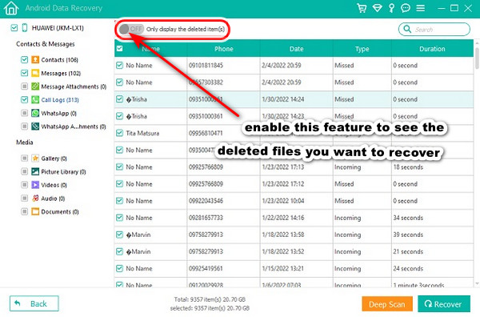
Task: Click the yellow Messages icon
Action: coord(35,73)
